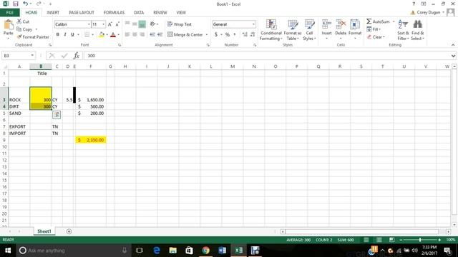Center text horizontally in cell
This screenshot has width=458, height=257.
(x=135, y=35)
